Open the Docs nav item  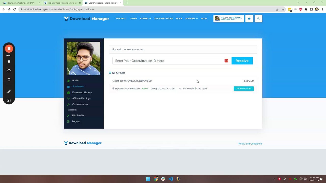(179, 19)
